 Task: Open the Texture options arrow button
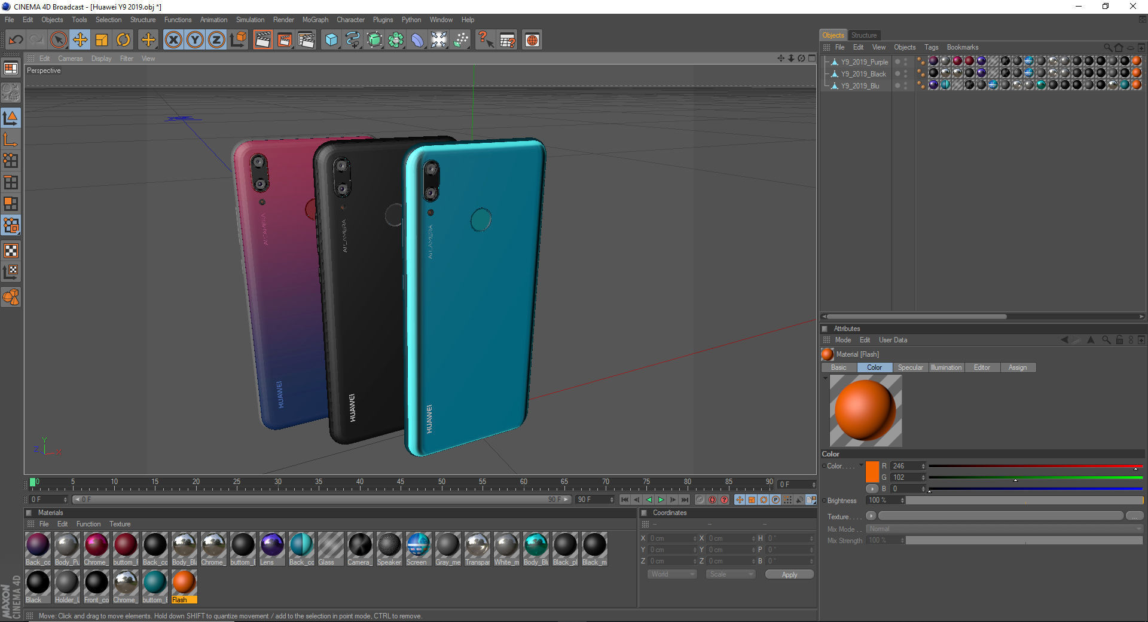[871, 516]
